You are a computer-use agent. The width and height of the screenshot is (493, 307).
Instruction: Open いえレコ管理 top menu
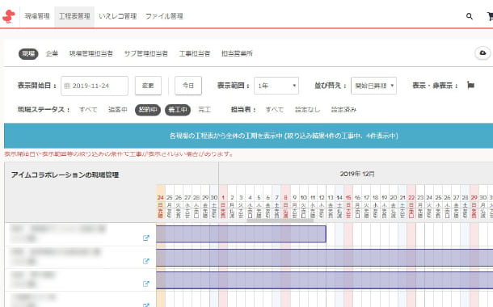point(117,16)
